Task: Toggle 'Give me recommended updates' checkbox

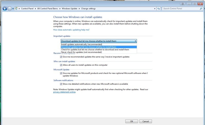Action: click(61, 57)
